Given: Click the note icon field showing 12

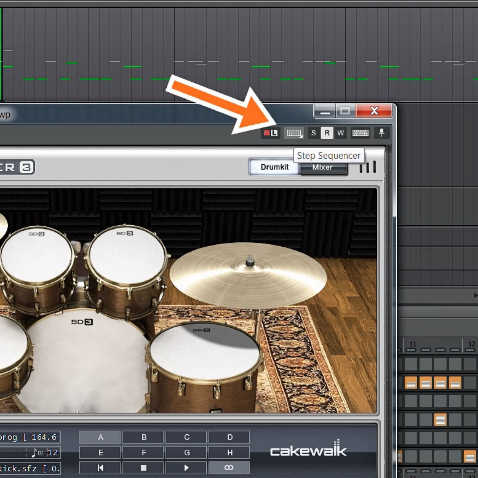Looking at the screenshot, I should coord(30,453).
